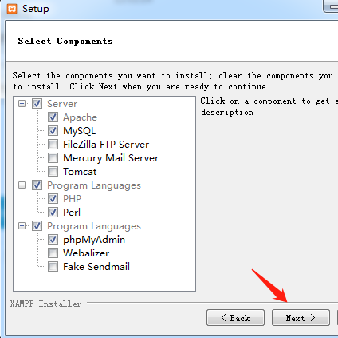This screenshot has width=338, height=338.
Task: Toggle the first Program Languages group checkbox
Action: tap(37, 185)
